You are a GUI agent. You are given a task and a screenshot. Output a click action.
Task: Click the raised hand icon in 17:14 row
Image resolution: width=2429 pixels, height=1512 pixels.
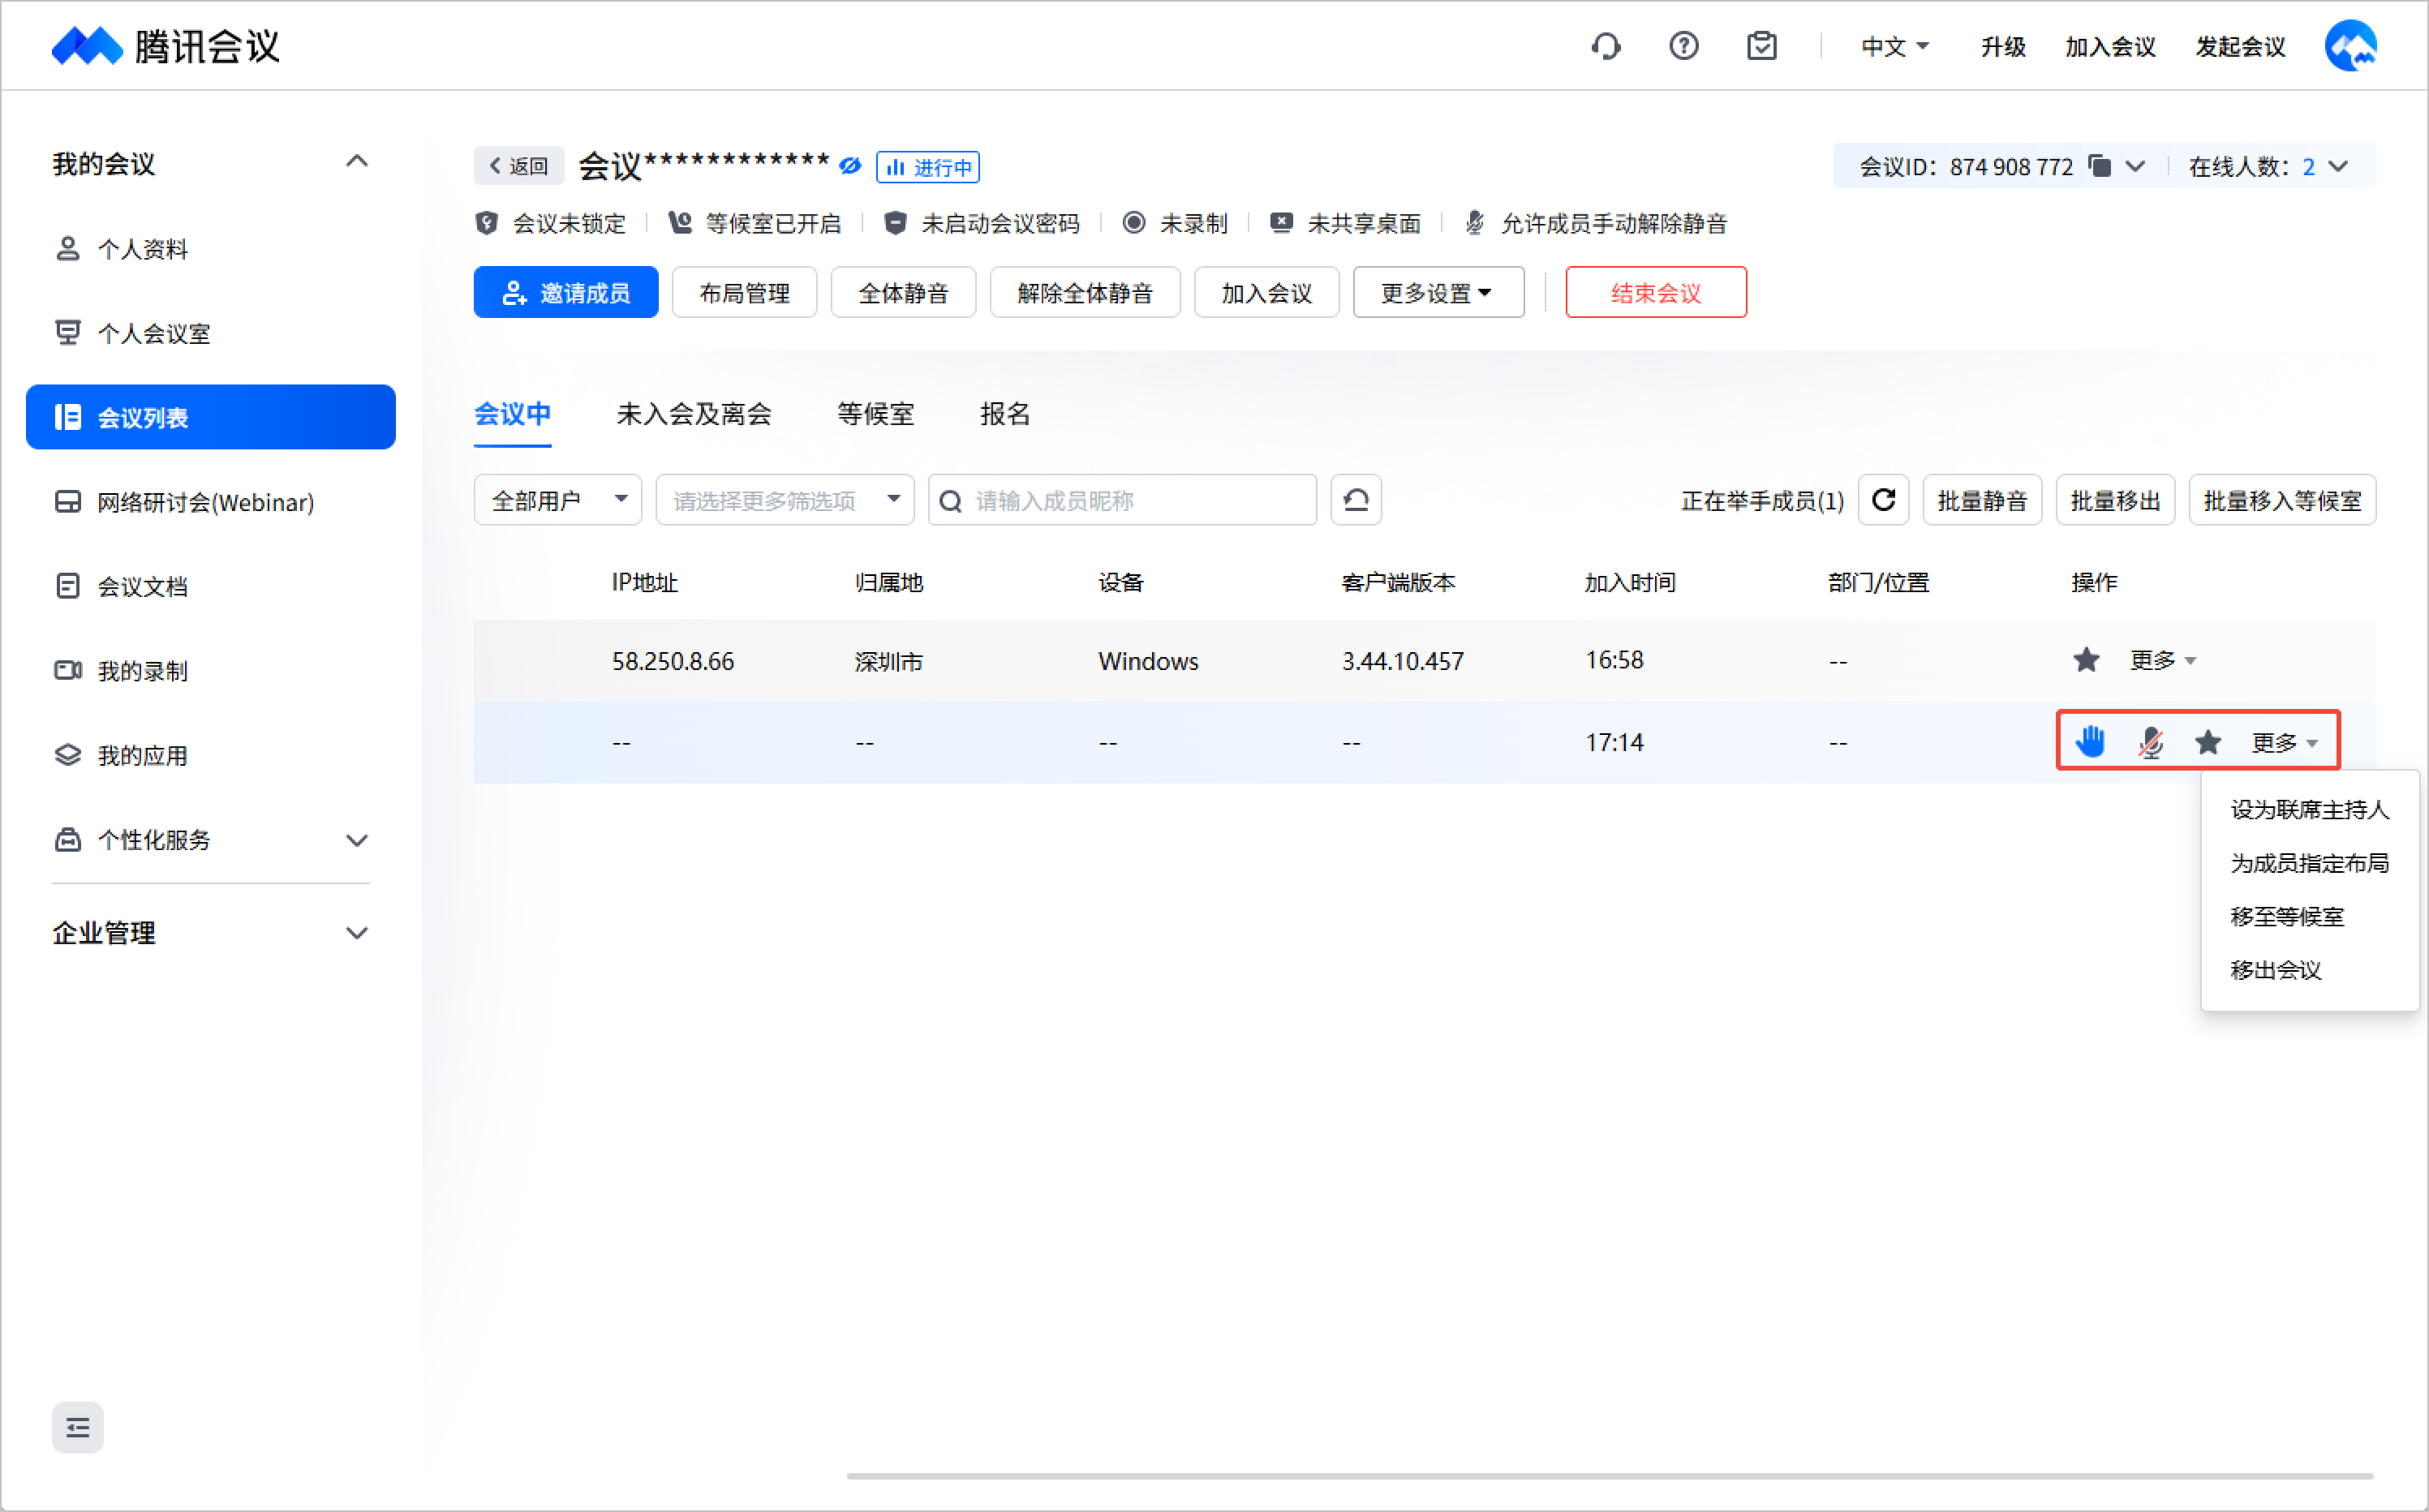pos(2090,742)
